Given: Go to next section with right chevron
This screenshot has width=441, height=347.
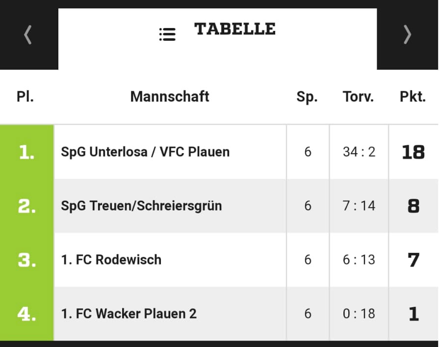Looking at the screenshot, I should tap(408, 35).
